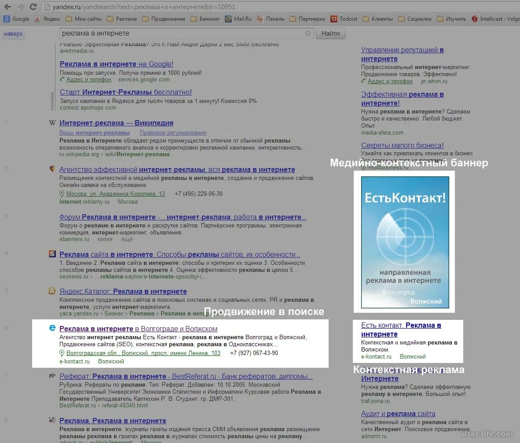Open ad Старт Интернет-Рекламы бесплатно!

pos(126,92)
